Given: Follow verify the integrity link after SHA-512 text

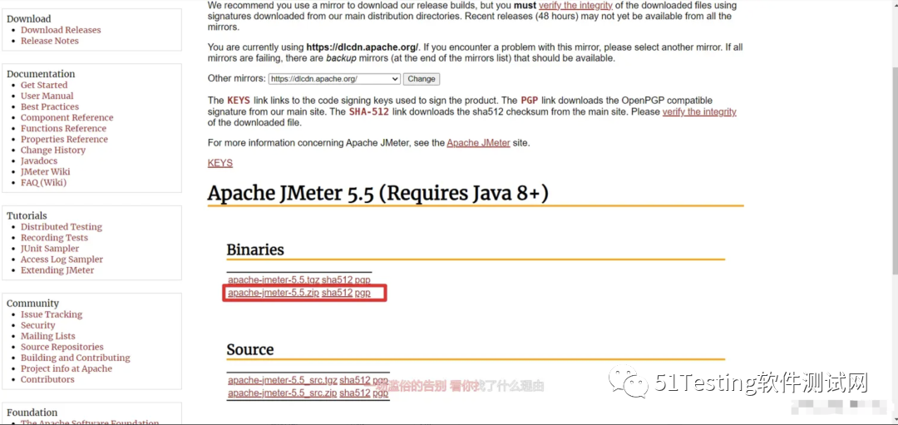Looking at the screenshot, I should point(699,111).
